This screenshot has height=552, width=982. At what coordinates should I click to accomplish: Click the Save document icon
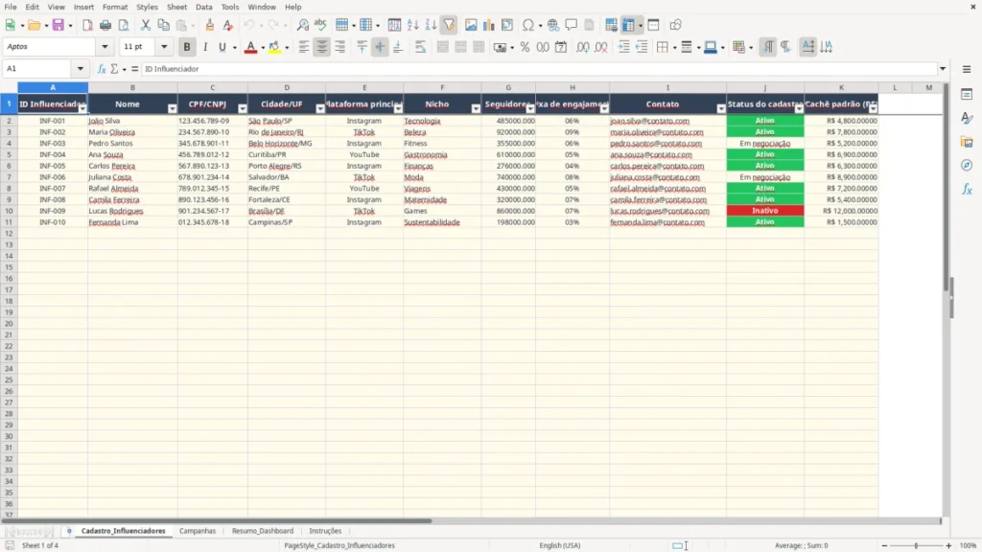[58, 25]
